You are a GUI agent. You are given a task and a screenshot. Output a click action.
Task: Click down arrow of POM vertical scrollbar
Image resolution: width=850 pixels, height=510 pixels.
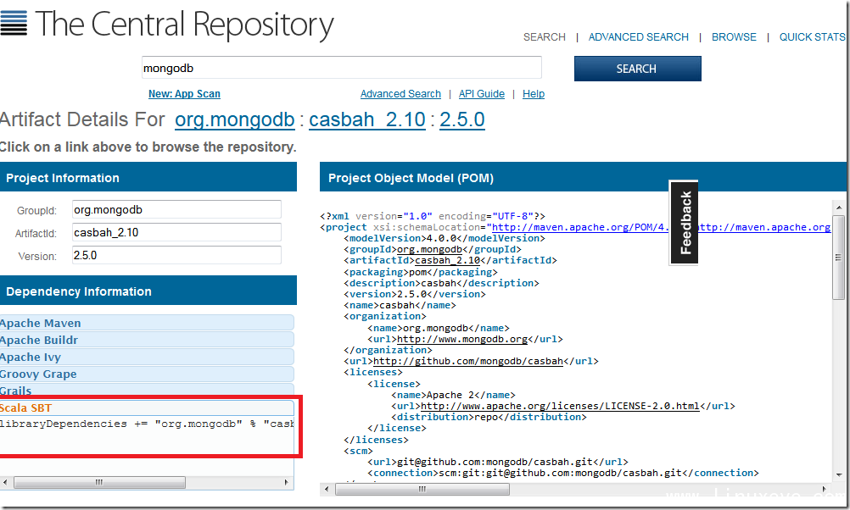pos(839,474)
